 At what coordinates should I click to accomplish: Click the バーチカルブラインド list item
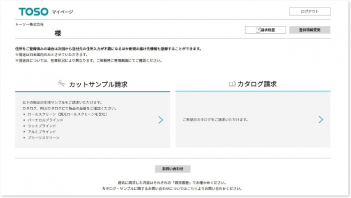pos(46,120)
